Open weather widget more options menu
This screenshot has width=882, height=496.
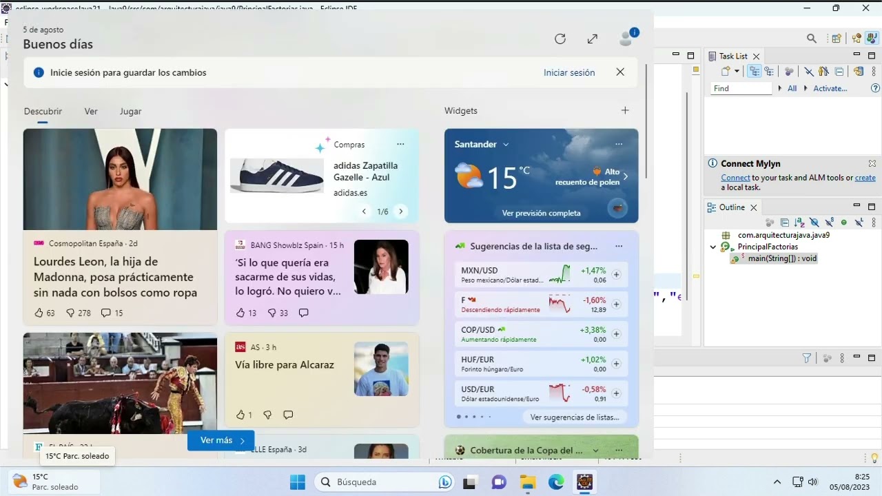tap(619, 144)
